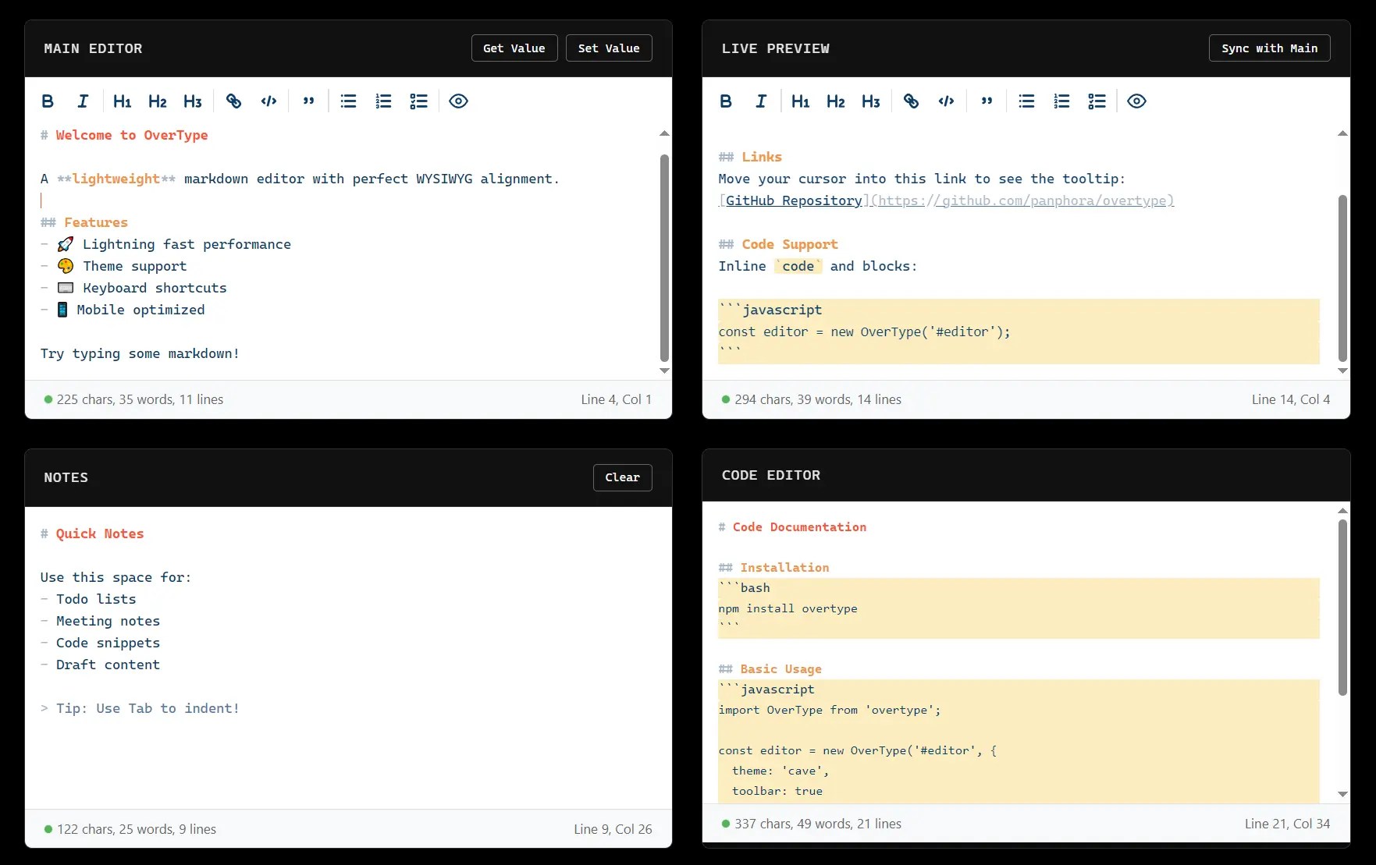Insert H2 heading in Main Editor

[x=157, y=101]
